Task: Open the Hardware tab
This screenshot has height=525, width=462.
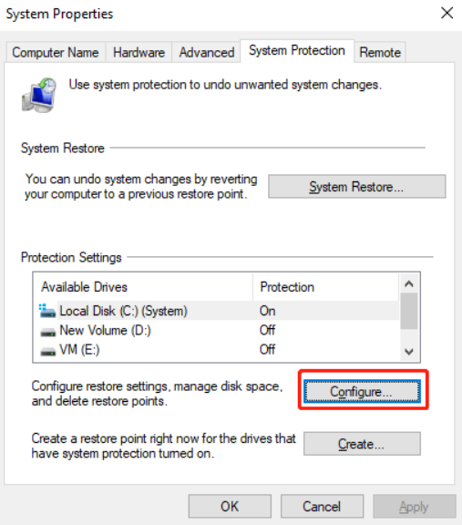Action: pos(139,52)
